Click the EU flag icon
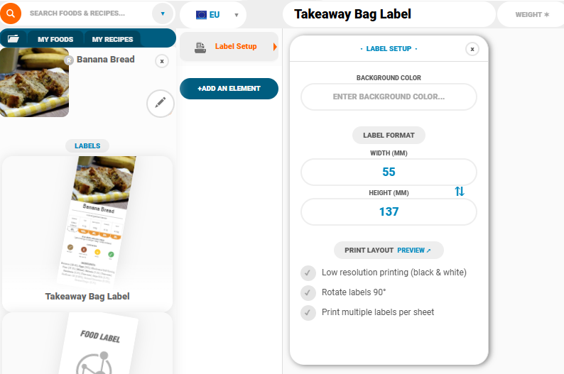 pos(201,14)
